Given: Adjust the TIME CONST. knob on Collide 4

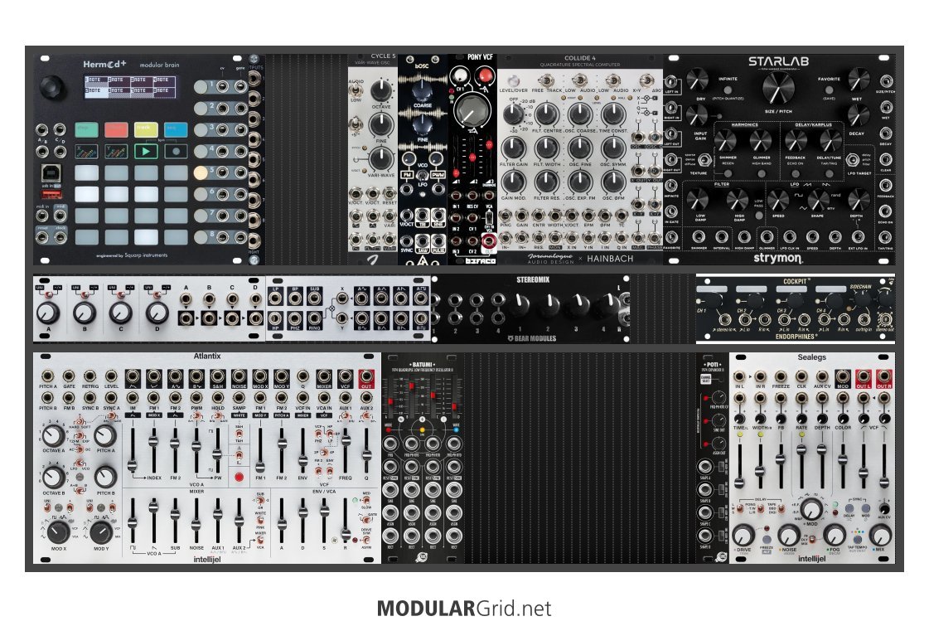Looking at the screenshot, I should tap(613, 114).
